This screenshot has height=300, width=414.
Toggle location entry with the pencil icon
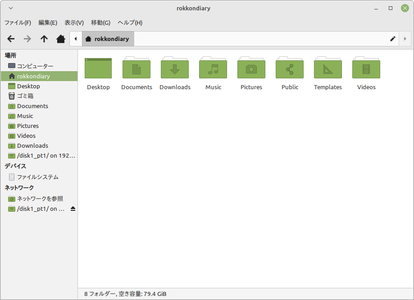point(393,39)
